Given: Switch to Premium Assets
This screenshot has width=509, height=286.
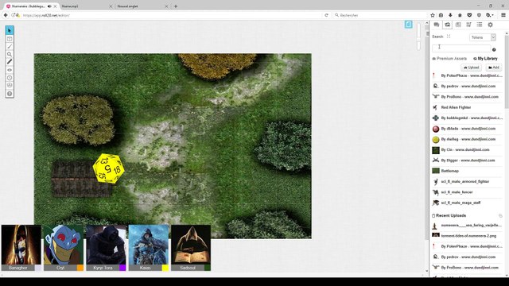Looking at the screenshot, I should pos(449,58).
